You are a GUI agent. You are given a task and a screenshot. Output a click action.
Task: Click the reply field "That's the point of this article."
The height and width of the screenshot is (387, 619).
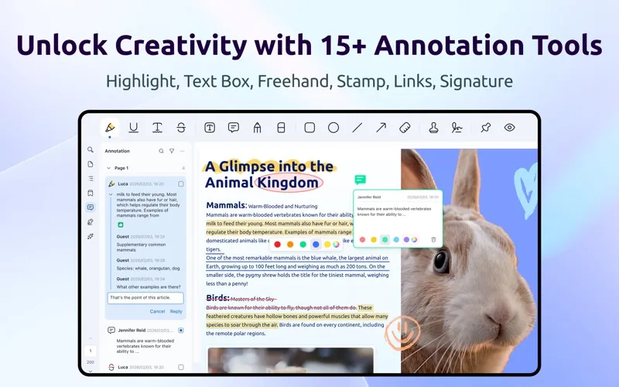pyautogui.click(x=145, y=298)
